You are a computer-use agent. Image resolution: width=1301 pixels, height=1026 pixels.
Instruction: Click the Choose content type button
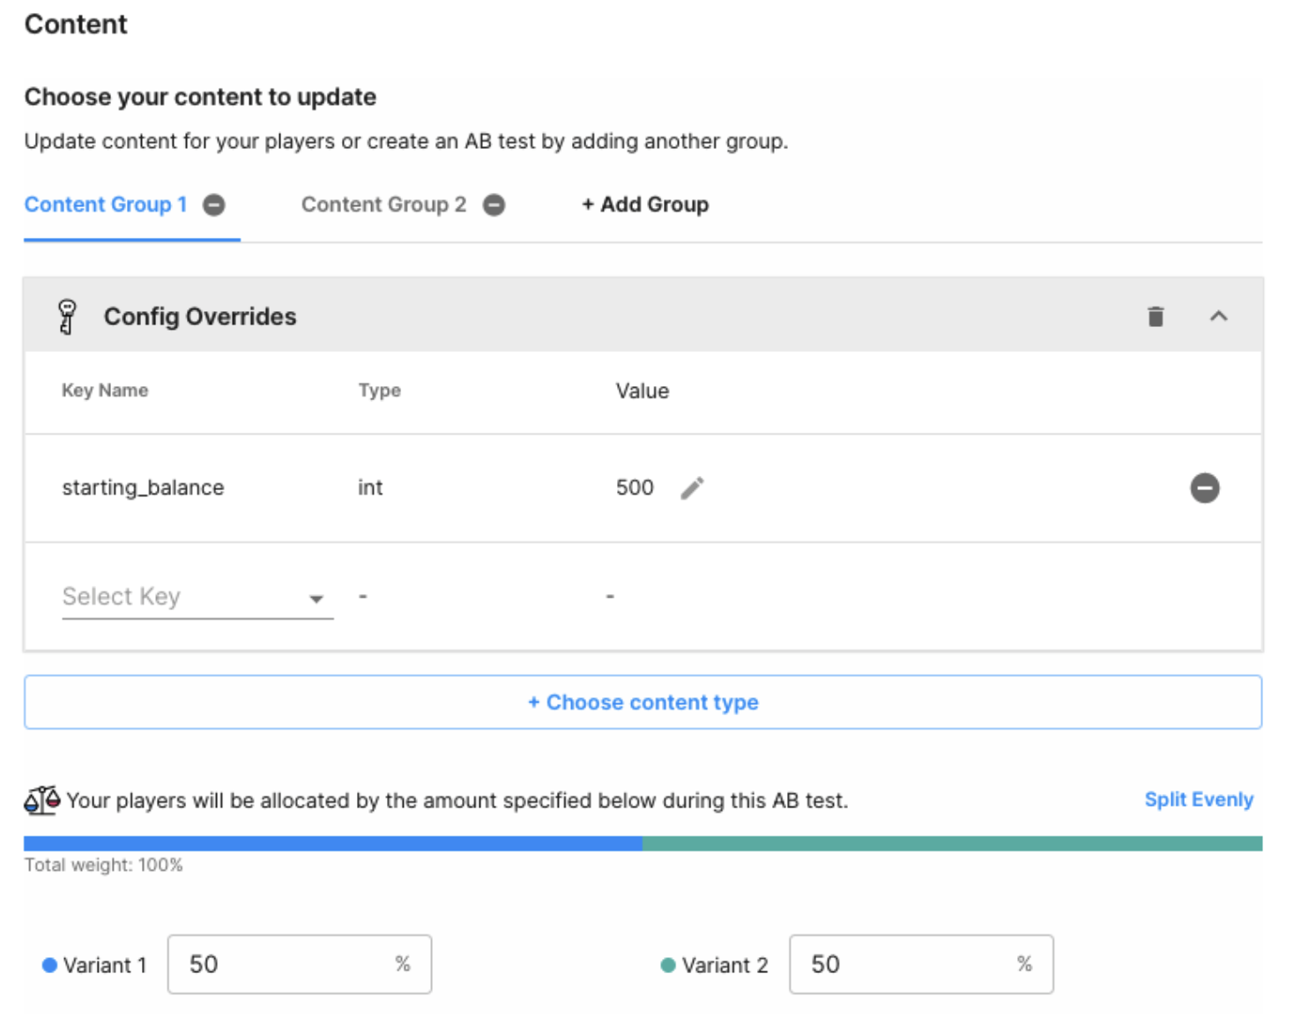click(643, 703)
